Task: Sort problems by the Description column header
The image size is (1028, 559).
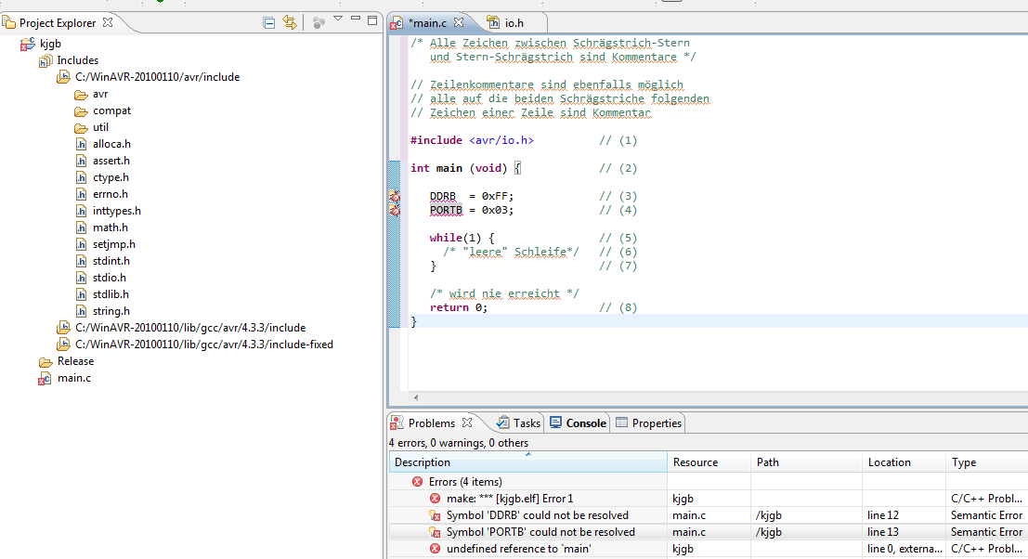Action: tap(527, 462)
